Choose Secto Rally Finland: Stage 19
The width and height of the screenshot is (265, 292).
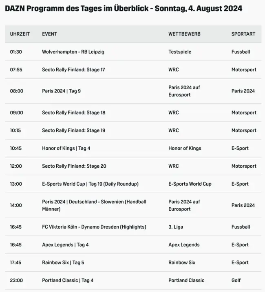pos(73,130)
